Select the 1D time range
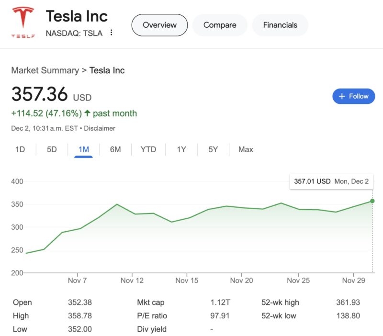 (20, 149)
